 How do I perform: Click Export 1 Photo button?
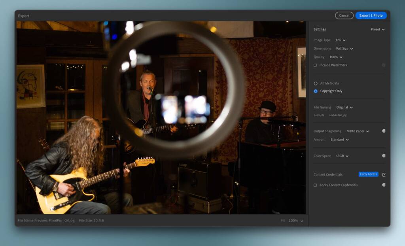(x=371, y=15)
